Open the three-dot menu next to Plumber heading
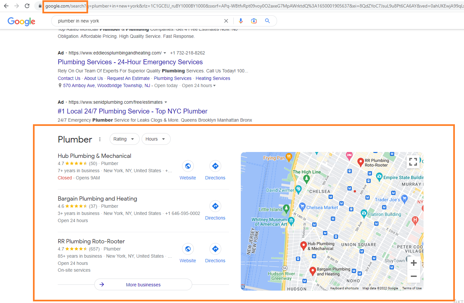This screenshot has height=303, width=464. click(100, 139)
